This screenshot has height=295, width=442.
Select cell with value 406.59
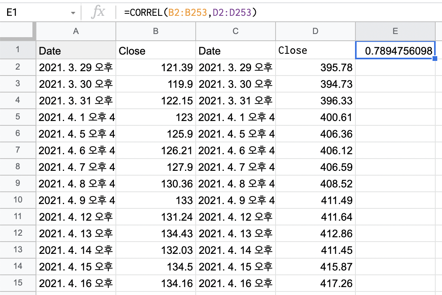tap(315, 167)
